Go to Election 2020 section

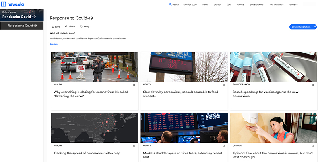click(x=190, y=4)
